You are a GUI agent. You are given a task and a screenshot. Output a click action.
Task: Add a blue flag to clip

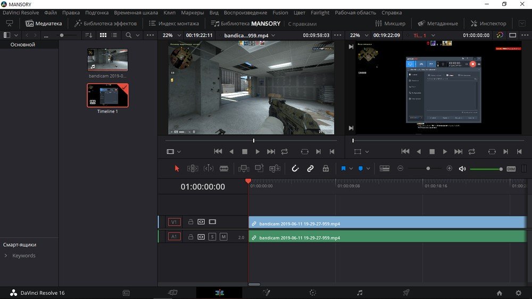tap(343, 169)
